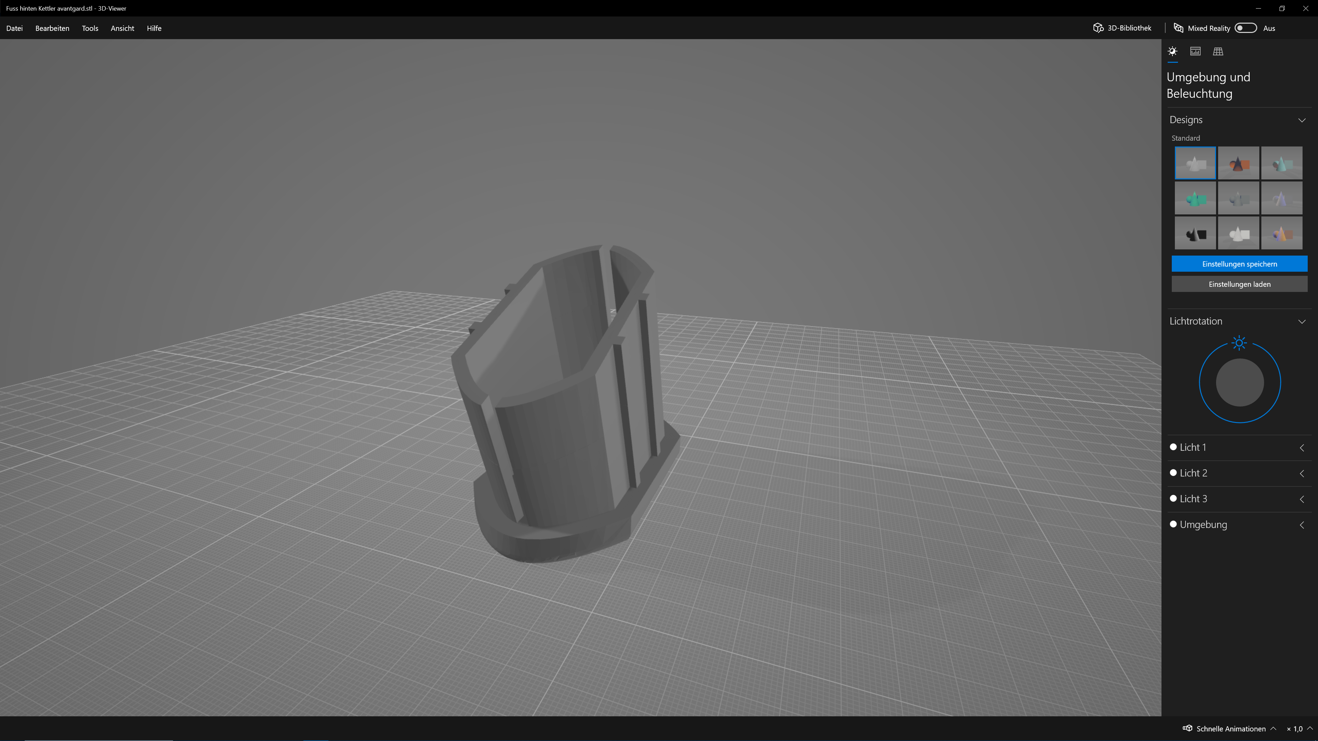
Task: Open the Statistics and Shading panel icon
Action: pyautogui.click(x=1195, y=51)
